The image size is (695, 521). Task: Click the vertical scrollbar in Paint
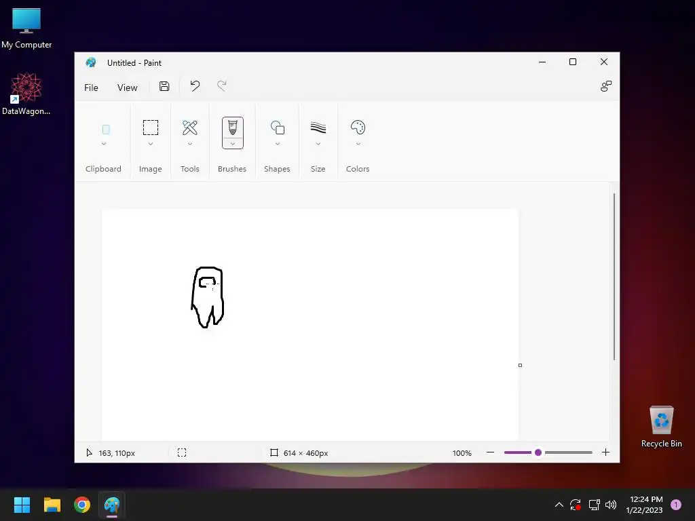614,277
